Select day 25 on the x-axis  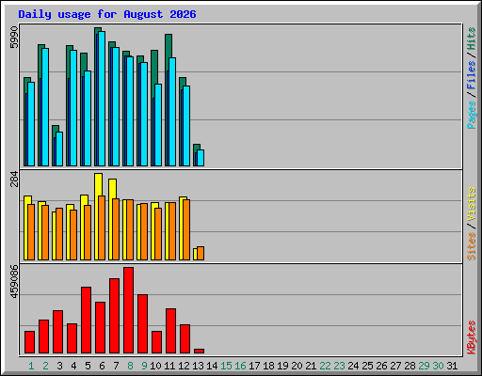click(x=367, y=366)
